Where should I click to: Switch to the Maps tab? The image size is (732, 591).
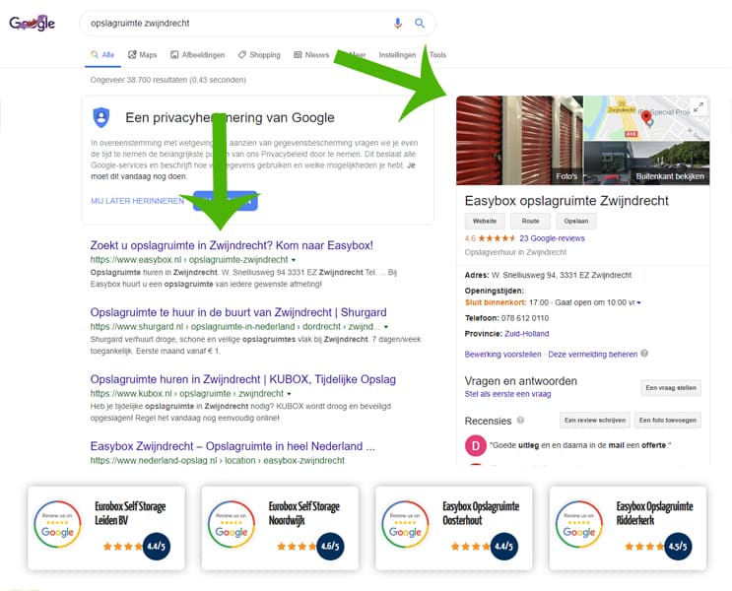pos(143,54)
